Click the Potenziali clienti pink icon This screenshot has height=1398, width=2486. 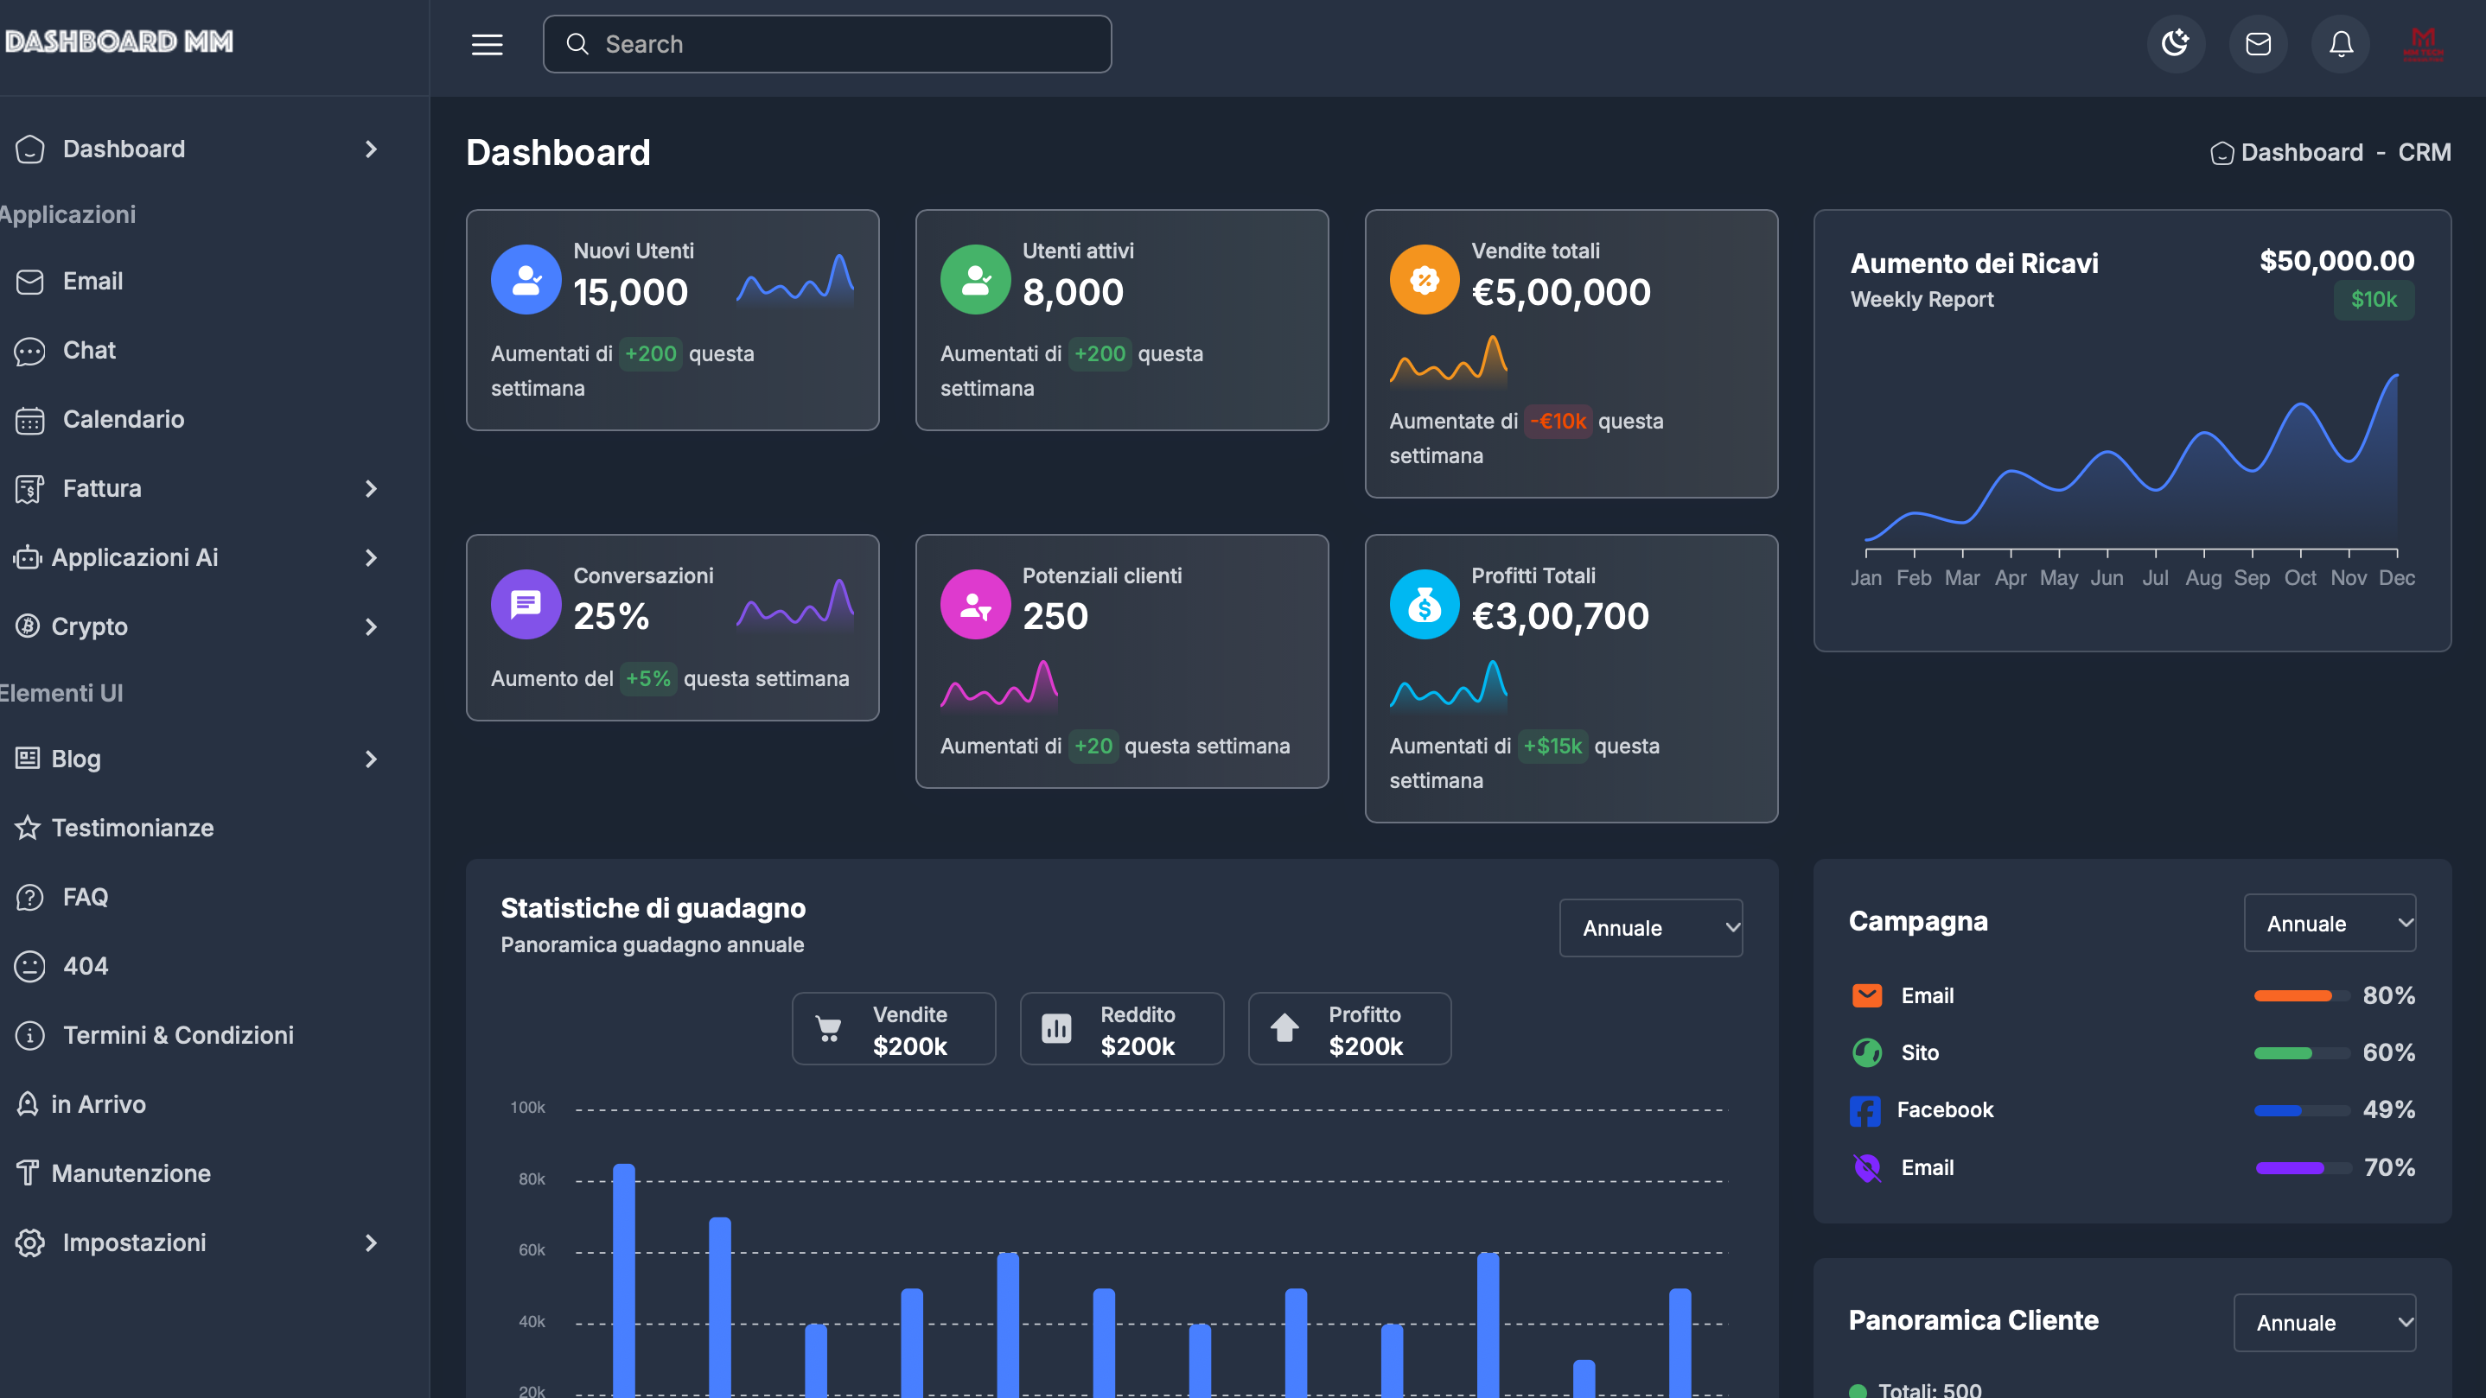coord(975,605)
